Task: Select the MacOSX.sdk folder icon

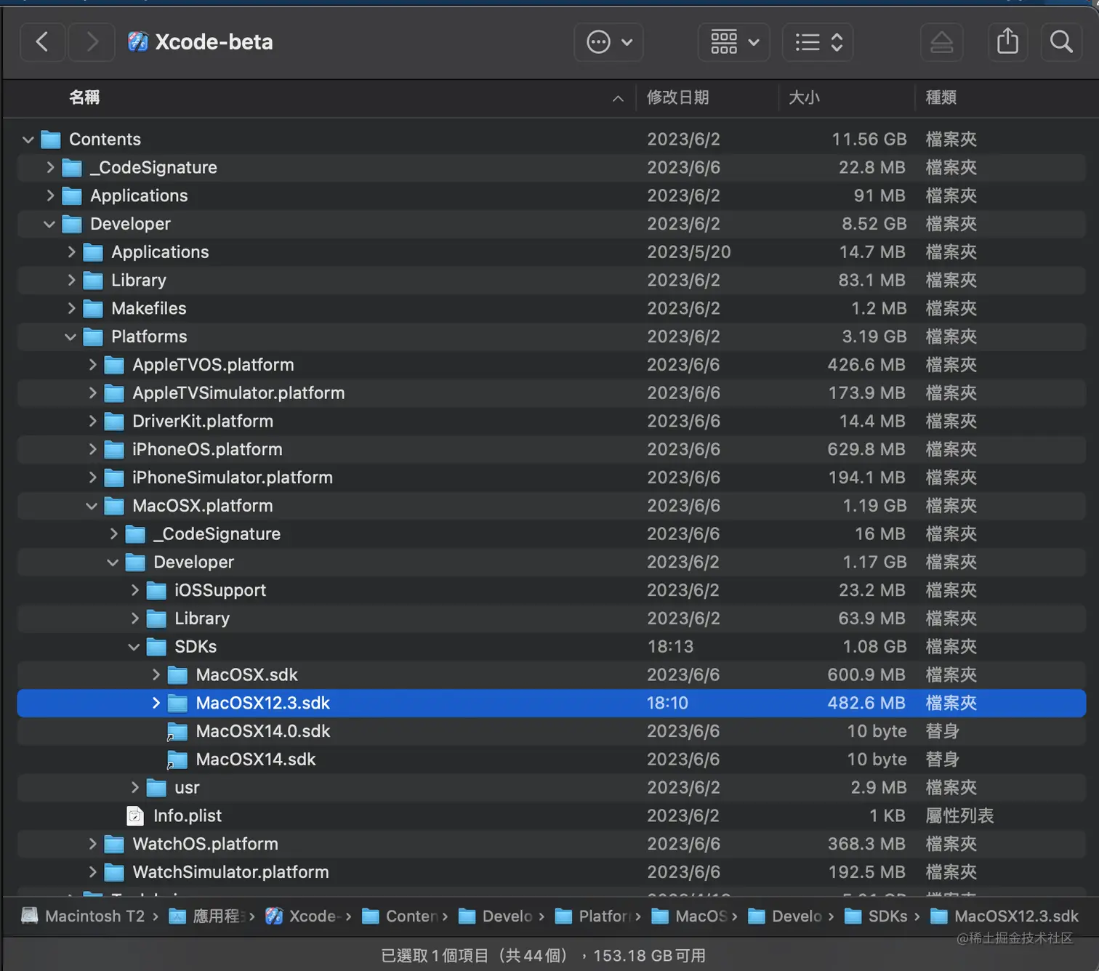Action: [x=178, y=674]
